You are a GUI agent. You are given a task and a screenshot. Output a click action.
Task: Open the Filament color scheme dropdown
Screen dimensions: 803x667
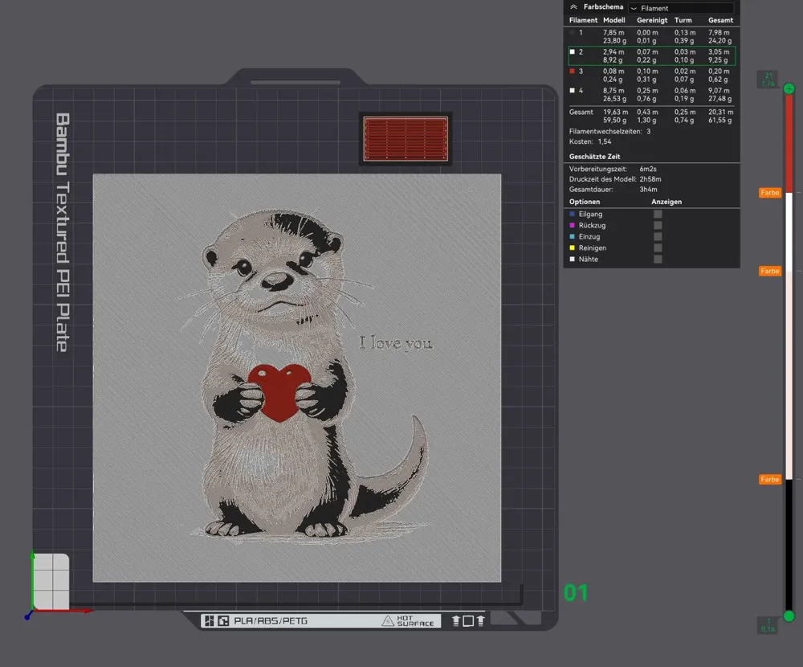click(681, 8)
